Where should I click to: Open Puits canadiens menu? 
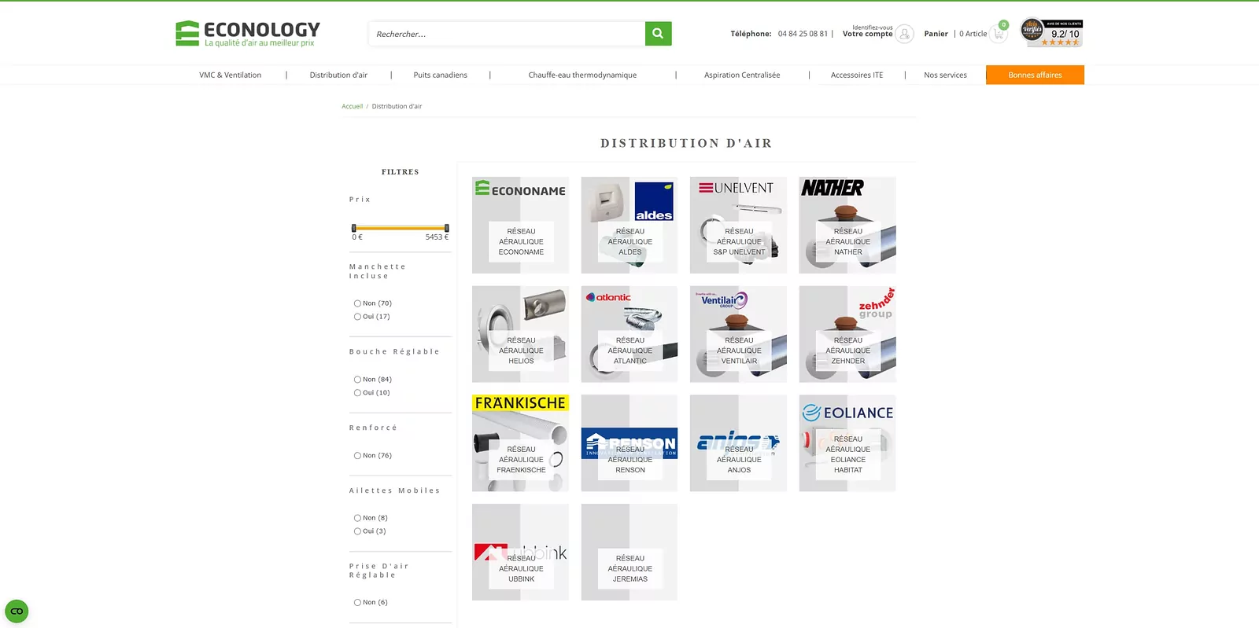click(x=440, y=75)
